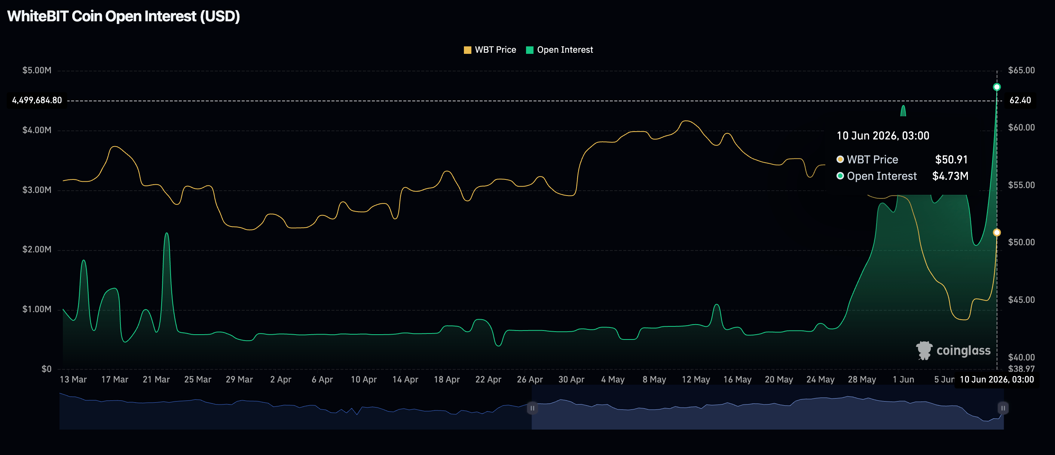Click the x-axis crosshair label "10 Jun 2026, 03:00"
The height and width of the screenshot is (455, 1055).
coord(997,380)
